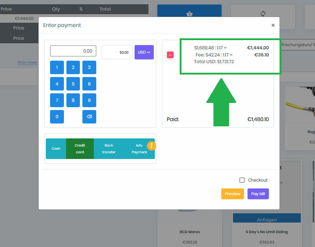Open the BCD Mares product card
The width and height of the screenshot is (315, 247).
click(190, 232)
